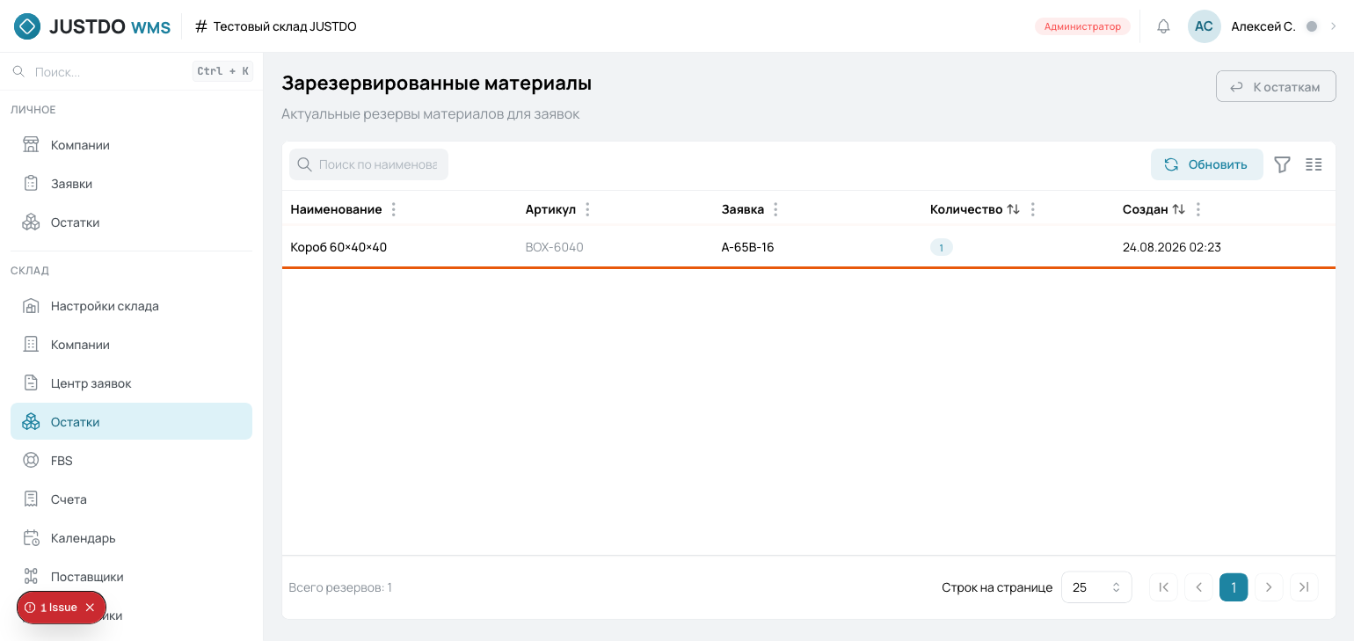This screenshot has width=1354, height=641.
Task: Go to next page button
Action: coord(1269,587)
